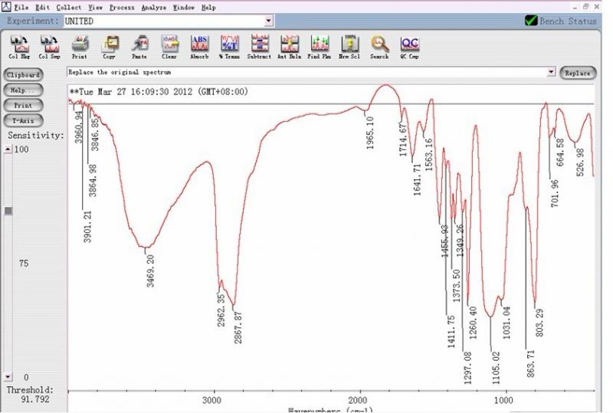Viewport: 613px width, 413px height.
Task: Clear the spectrum with the Clear icon
Action: click(x=169, y=47)
